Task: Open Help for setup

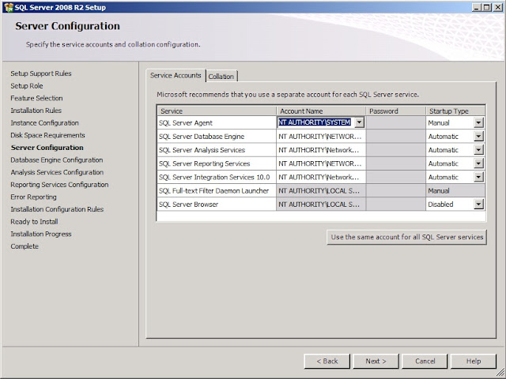Action: click(474, 362)
